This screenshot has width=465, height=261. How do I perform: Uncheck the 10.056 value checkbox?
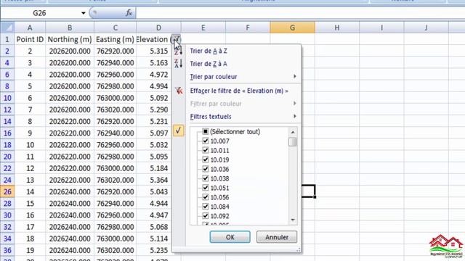(205, 196)
